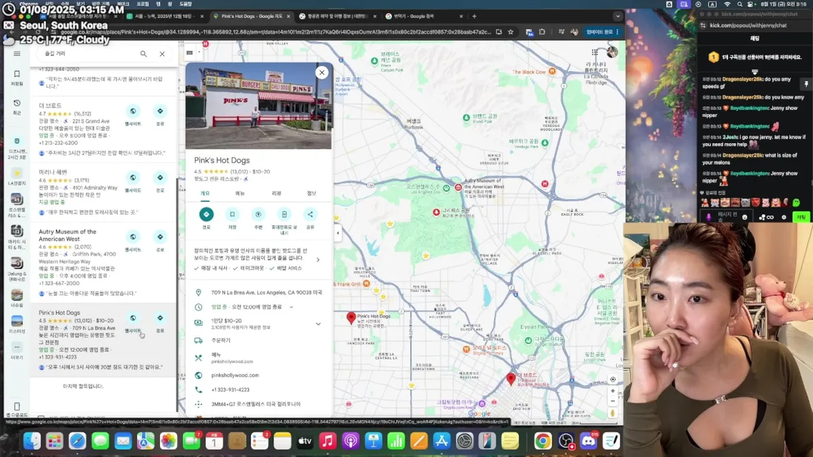Open the Overview tab in Pink's panel

pyautogui.click(x=205, y=194)
